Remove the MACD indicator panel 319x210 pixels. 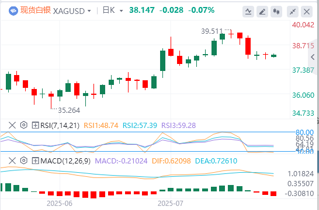pos(12,161)
